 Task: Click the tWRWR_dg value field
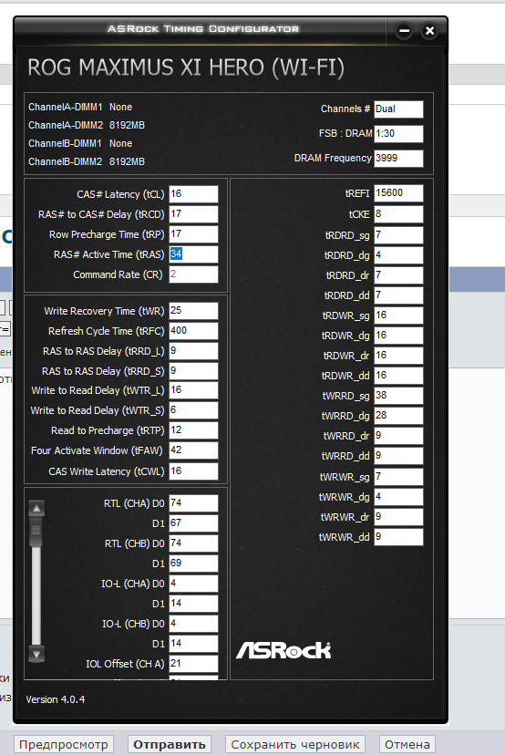(398, 497)
